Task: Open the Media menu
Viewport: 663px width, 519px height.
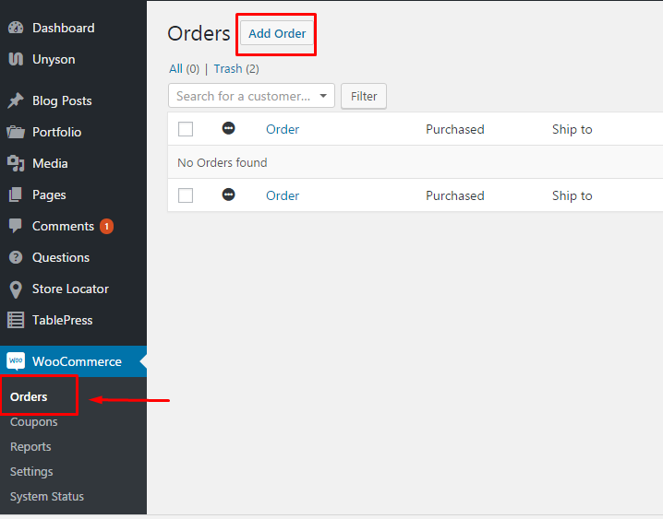Action: (x=73, y=163)
